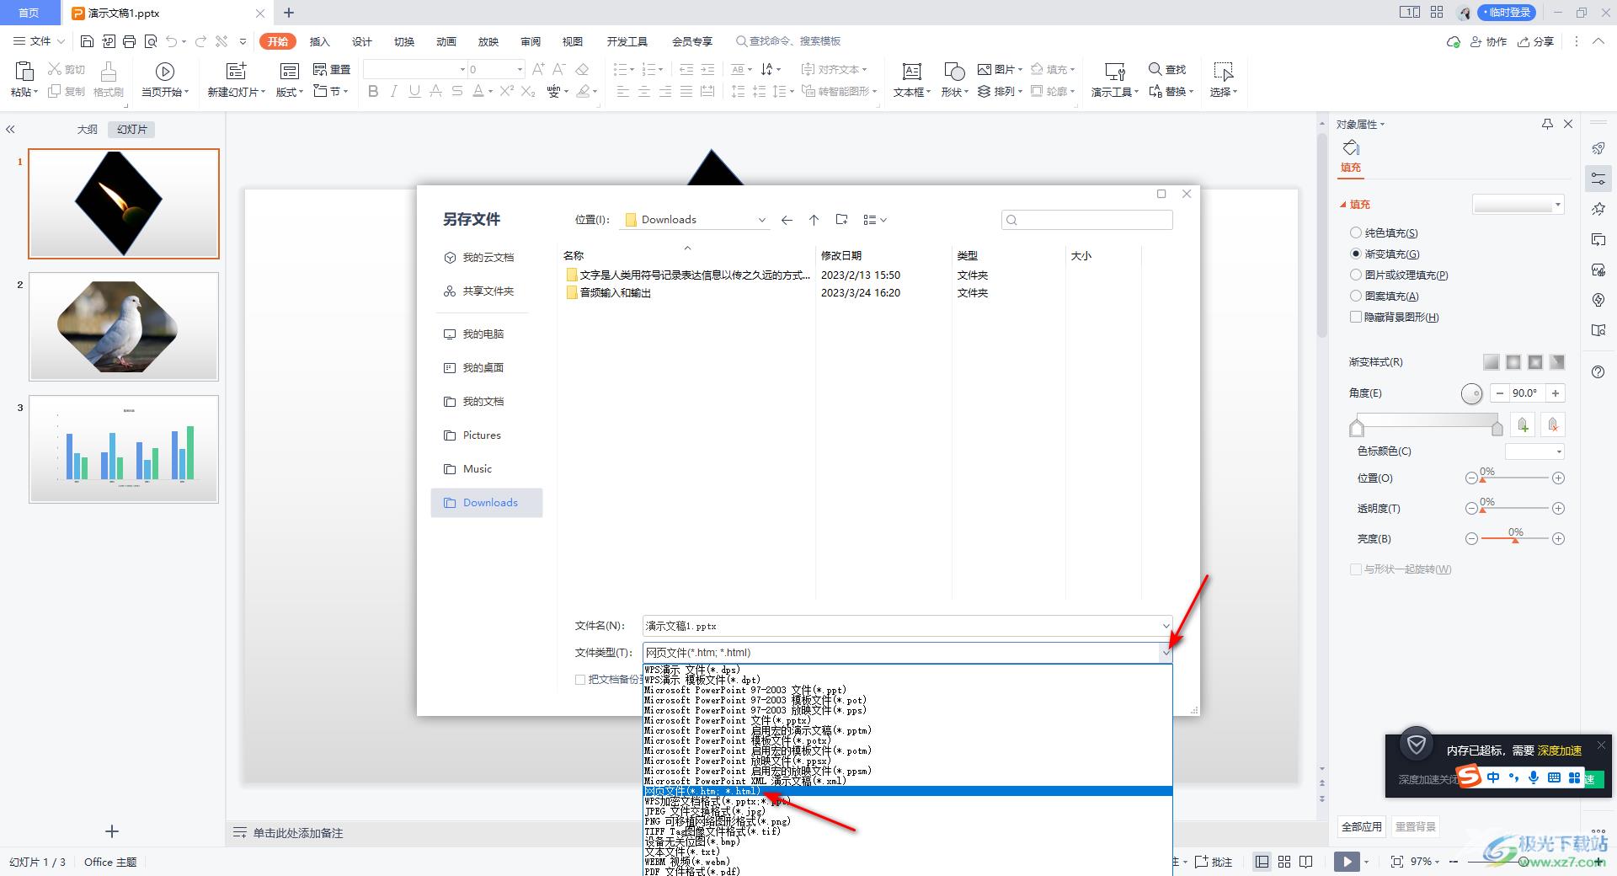
Task: Click the save icon in quick access toolbar
Action: (87, 41)
